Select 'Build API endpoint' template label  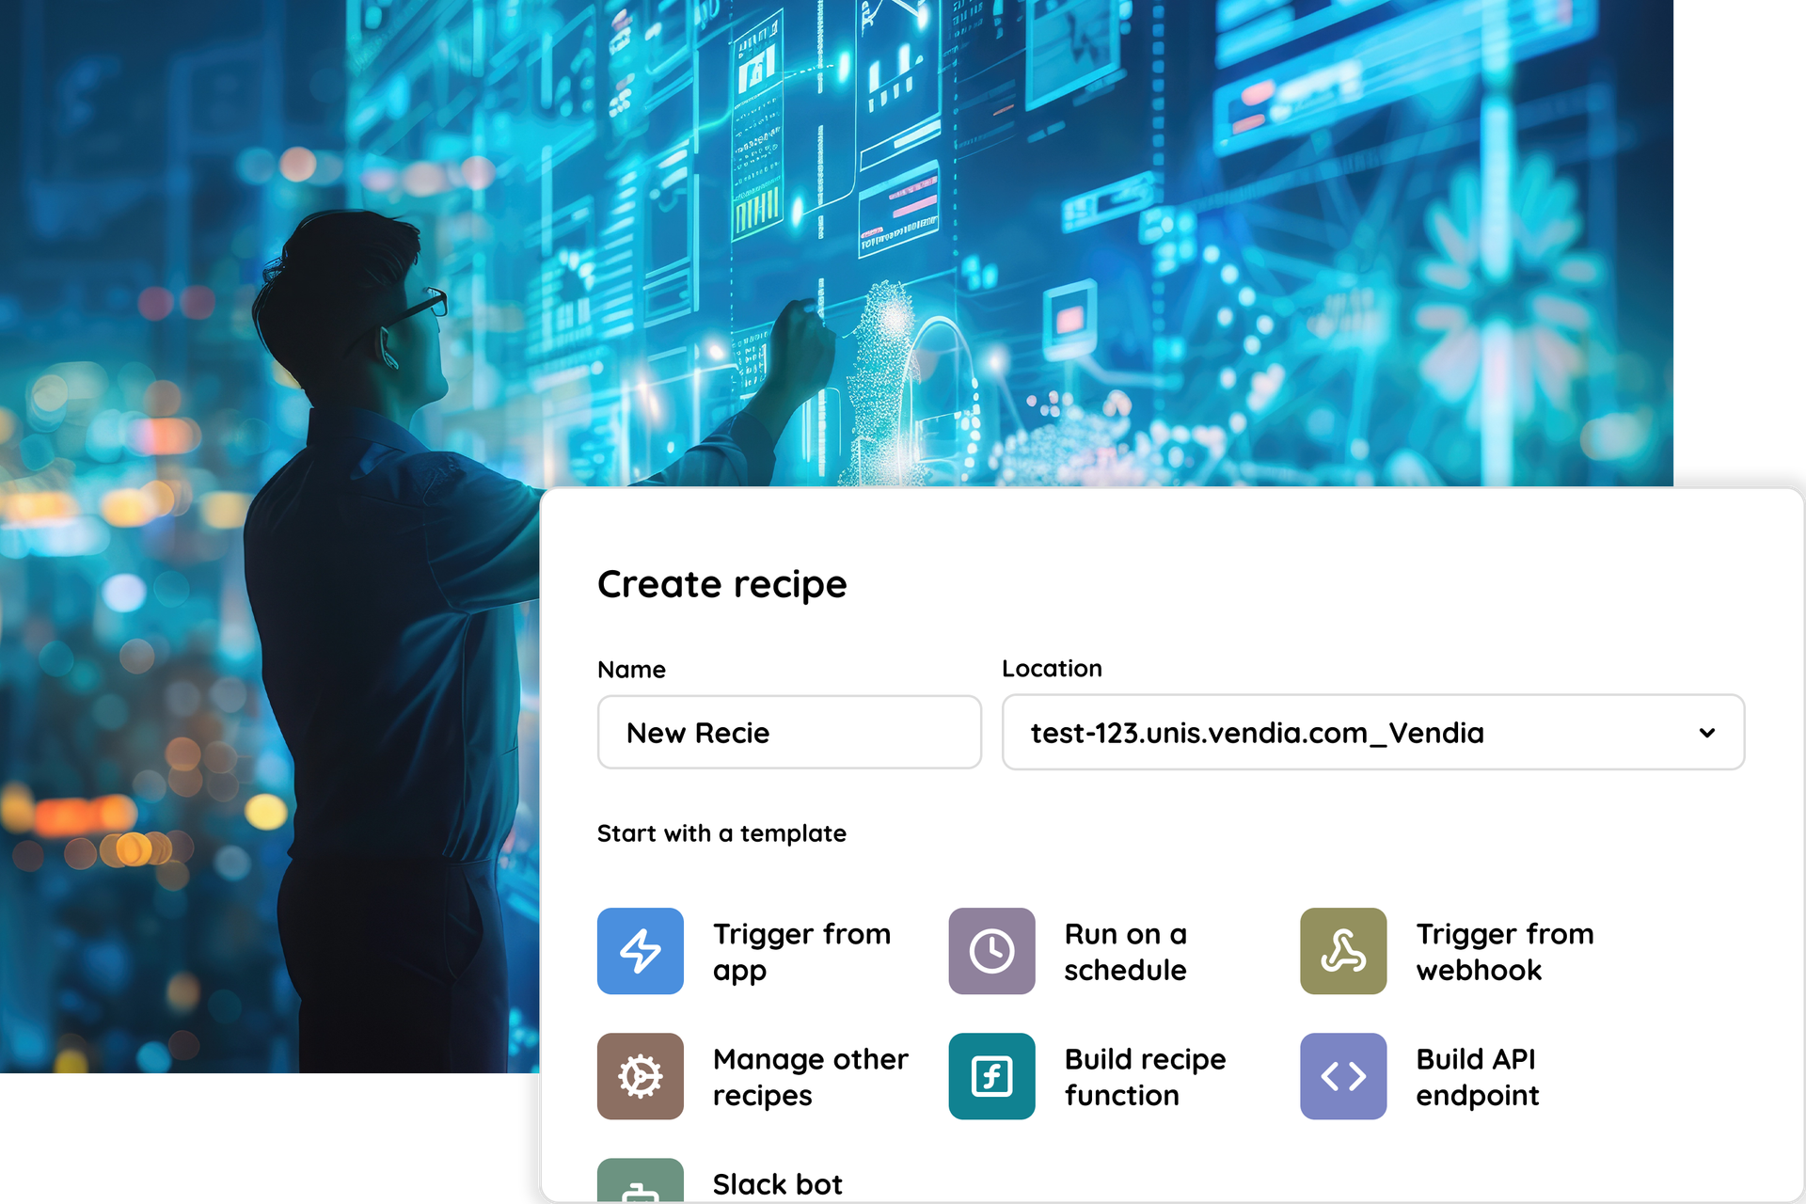(x=1477, y=1076)
